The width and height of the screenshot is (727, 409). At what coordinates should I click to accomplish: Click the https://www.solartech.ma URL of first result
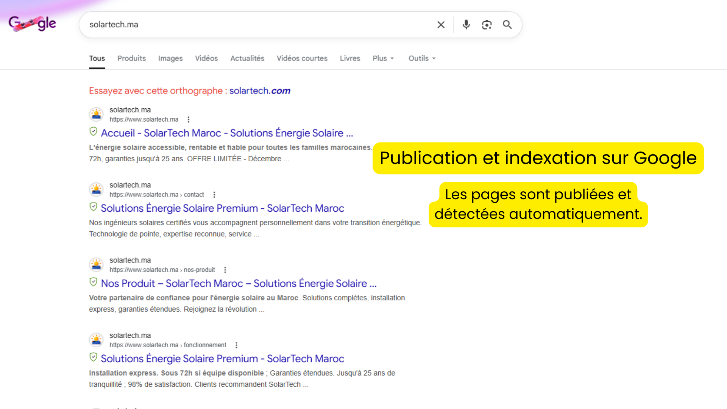click(x=144, y=120)
